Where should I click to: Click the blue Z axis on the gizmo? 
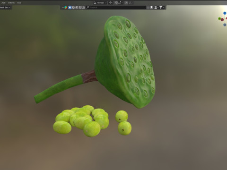[x=225, y=13]
